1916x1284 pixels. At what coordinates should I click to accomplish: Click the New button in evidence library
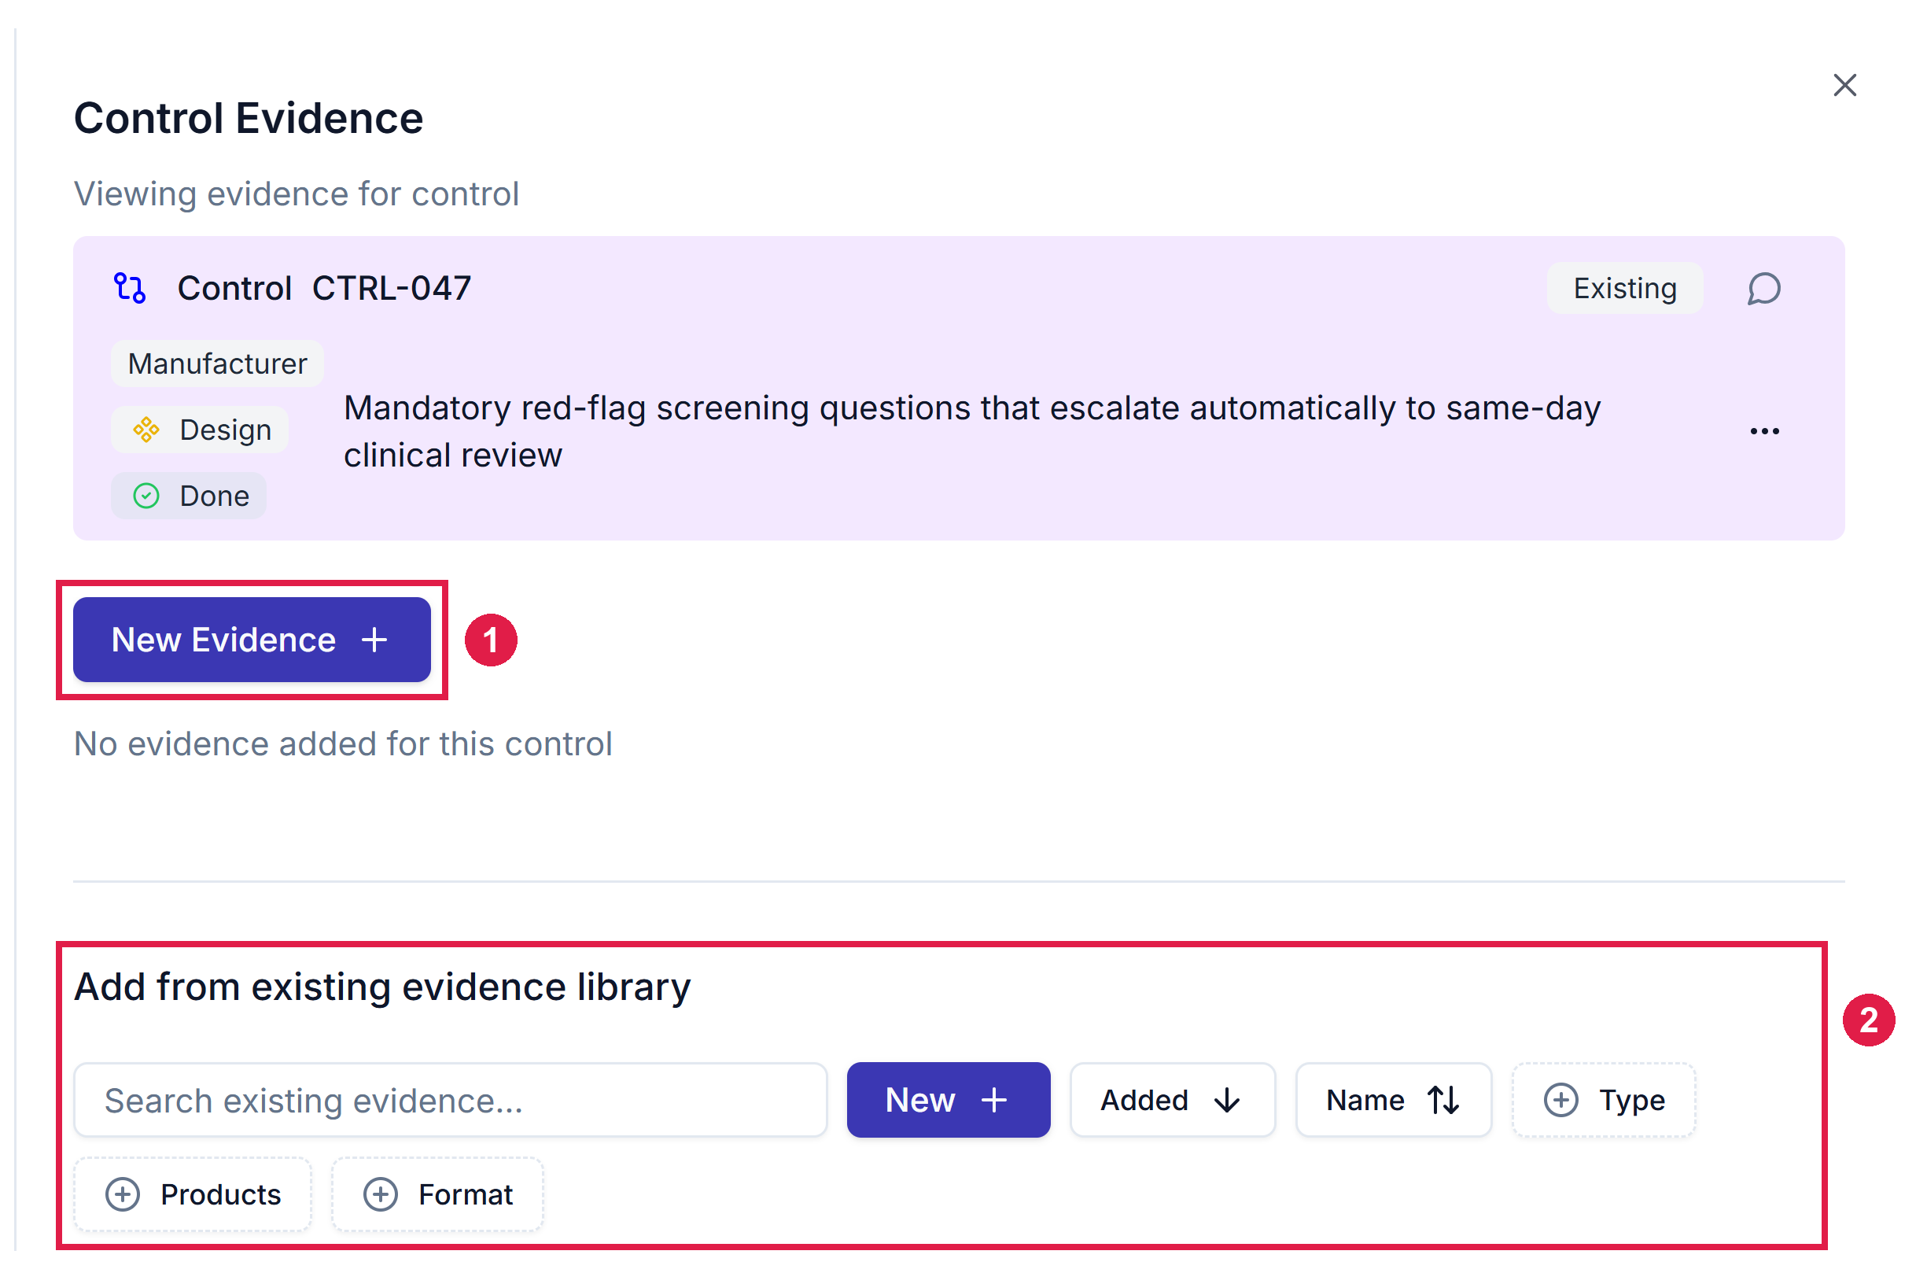[x=948, y=1100]
